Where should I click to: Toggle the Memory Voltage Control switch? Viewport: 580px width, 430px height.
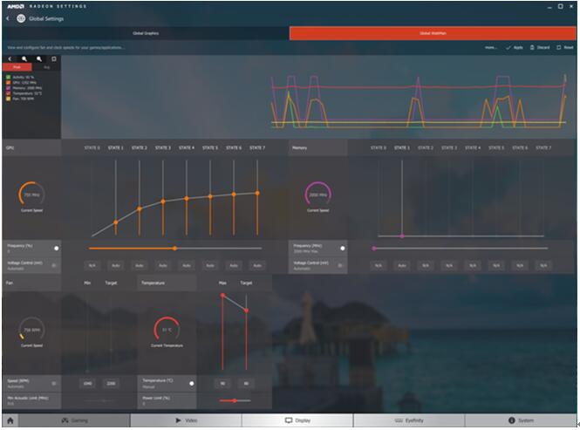point(340,265)
